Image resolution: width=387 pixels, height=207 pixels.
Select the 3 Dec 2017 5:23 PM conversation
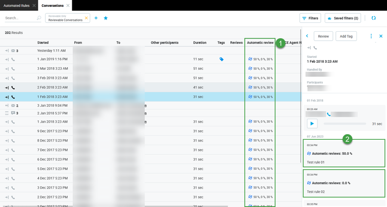click(150, 188)
